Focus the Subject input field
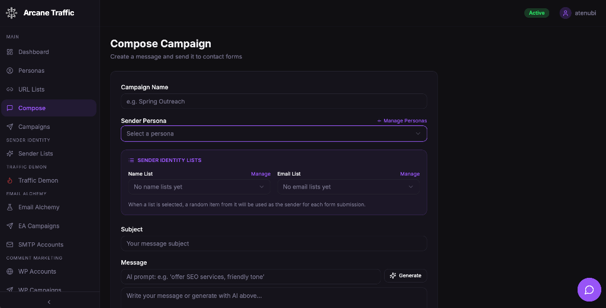Viewport: 606px width, 308px height. [274, 244]
